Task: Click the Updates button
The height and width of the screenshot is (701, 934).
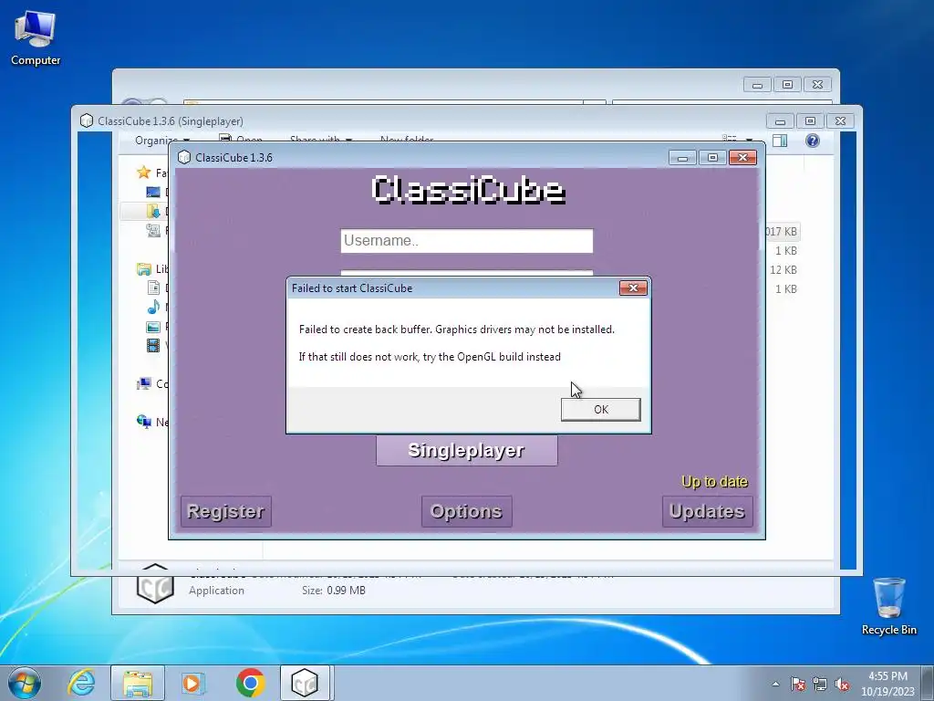Action: pos(707,511)
